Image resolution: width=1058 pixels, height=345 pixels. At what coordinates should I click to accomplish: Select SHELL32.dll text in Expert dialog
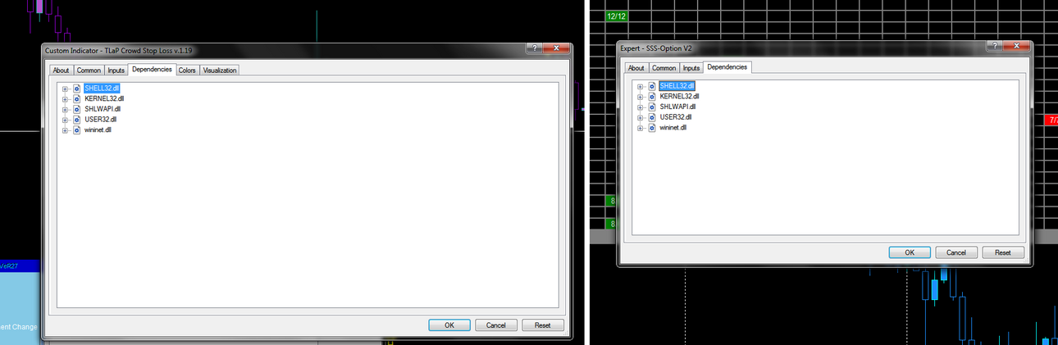677,86
